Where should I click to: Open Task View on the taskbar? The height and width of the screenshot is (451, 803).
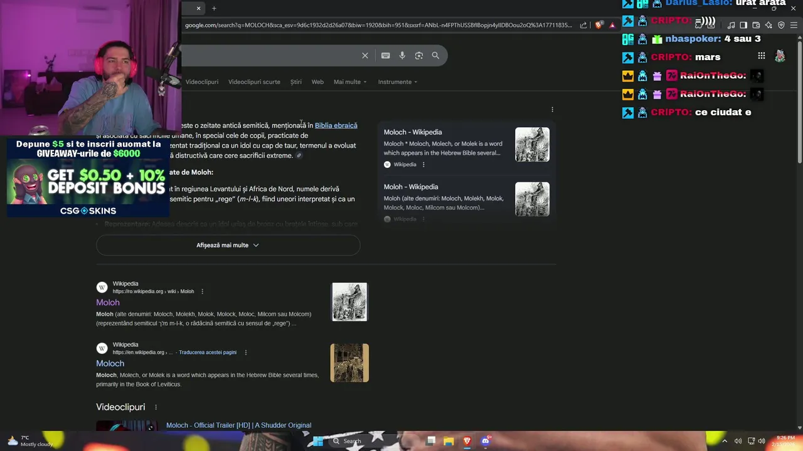point(430,441)
